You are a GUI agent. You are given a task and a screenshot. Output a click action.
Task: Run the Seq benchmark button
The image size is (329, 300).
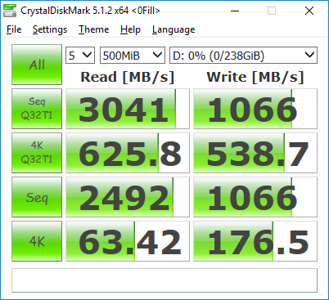37,197
